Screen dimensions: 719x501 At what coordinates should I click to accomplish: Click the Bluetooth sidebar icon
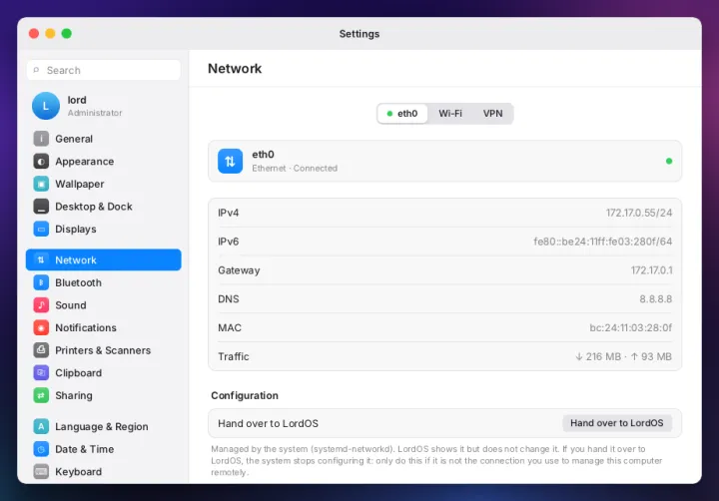tap(41, 282)
